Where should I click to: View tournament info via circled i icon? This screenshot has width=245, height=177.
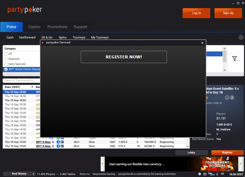(x=227, y=98)
